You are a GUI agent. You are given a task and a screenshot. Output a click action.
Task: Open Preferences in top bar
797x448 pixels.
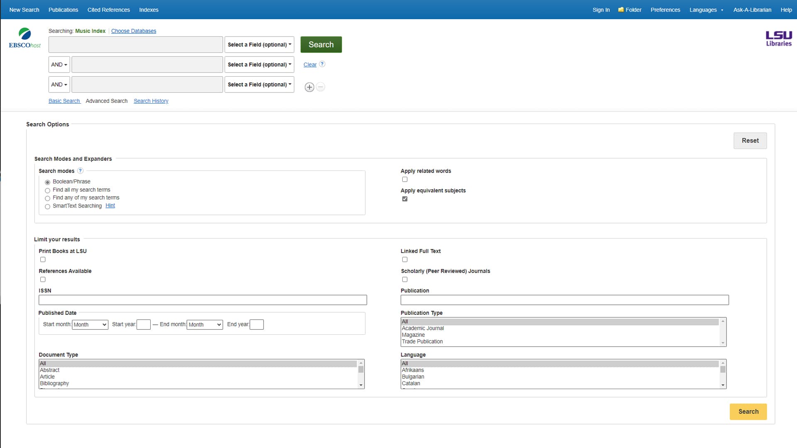(665, 10)
